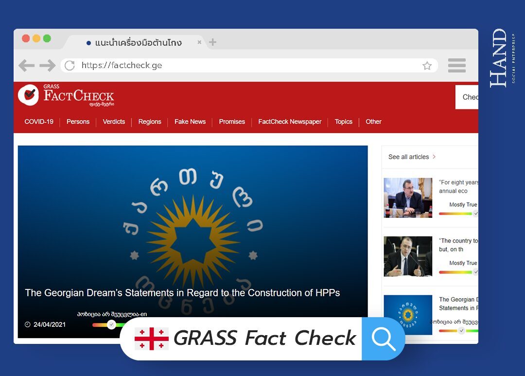525x376 pixels.
Task: Open the Promises menu item
Action: (x=232, y=122)
